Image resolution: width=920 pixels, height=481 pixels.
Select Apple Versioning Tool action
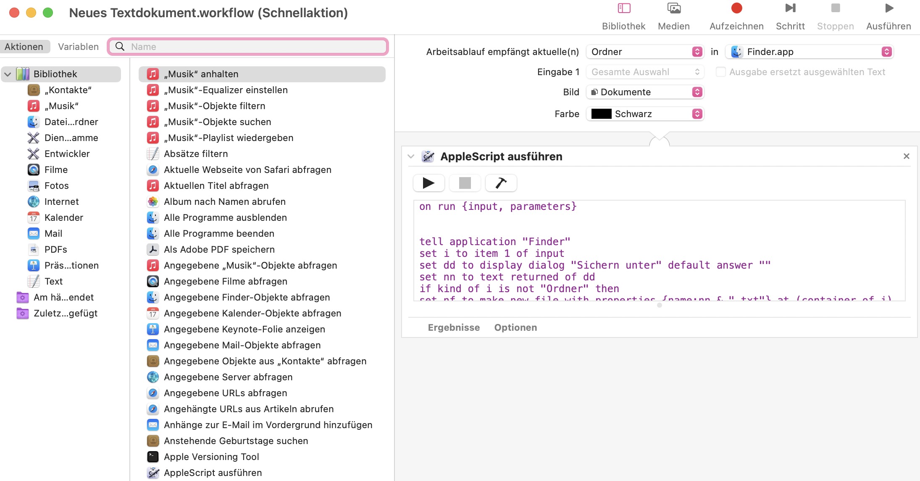[211, 457]
